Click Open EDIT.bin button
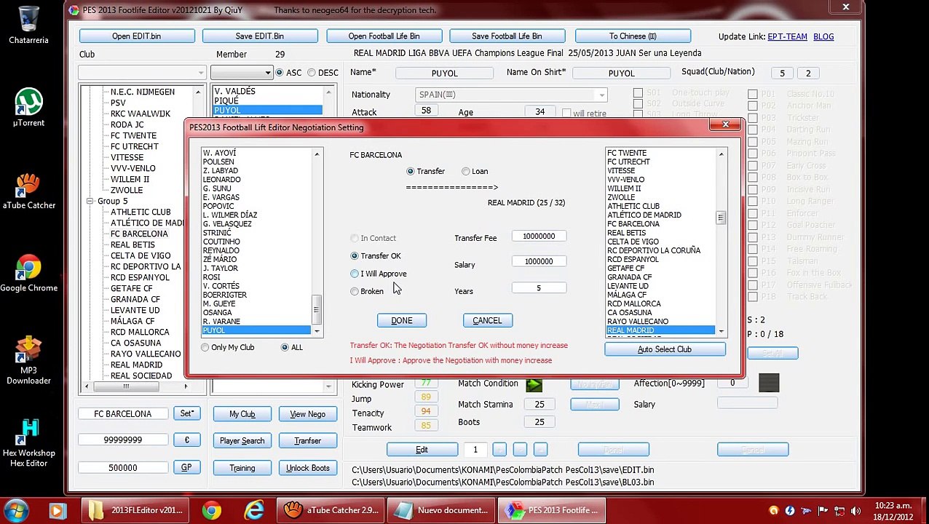929x524 pixels. pyautogui.click(x=137, y=36)
